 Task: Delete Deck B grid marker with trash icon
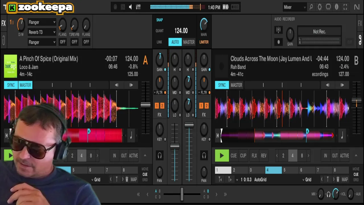[x=338, y=179]
